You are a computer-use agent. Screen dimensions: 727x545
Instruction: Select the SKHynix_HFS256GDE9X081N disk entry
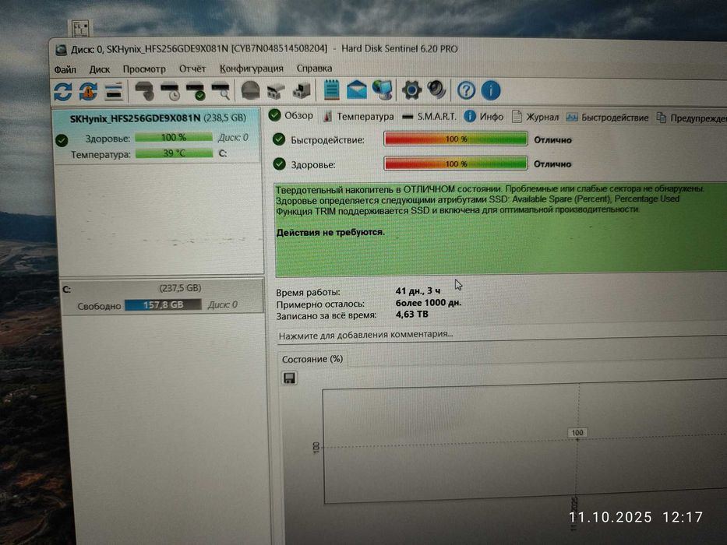(157, 135)
